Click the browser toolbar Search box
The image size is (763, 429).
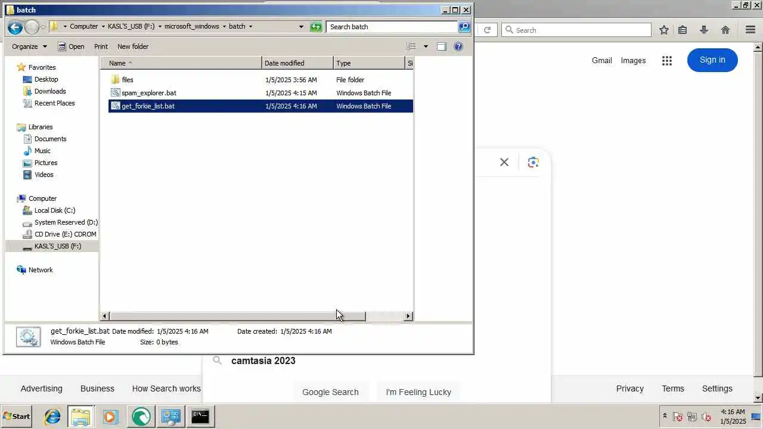coord(576,30)
